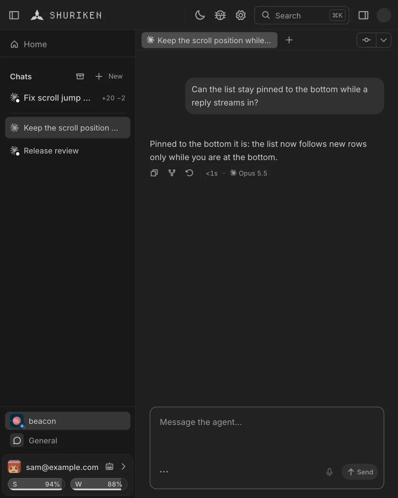Click the user message bubble
Viewport: 398px width, 498px height.
[284, 96]
